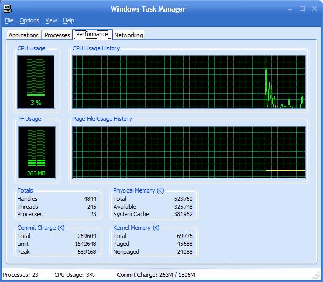Click the Task Manager title bar icon

click(7, 8)
